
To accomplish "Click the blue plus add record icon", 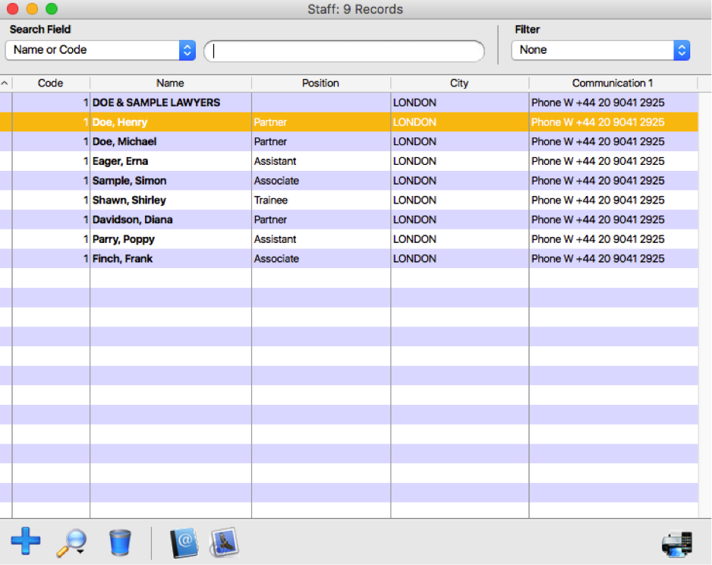I will (x=26, y=542).
